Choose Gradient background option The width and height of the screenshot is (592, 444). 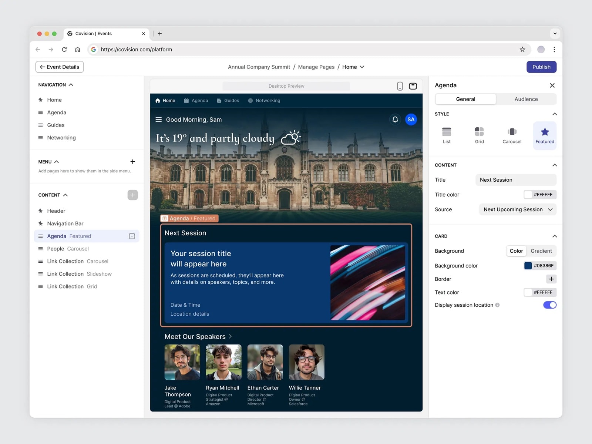[x=541, y=251]
